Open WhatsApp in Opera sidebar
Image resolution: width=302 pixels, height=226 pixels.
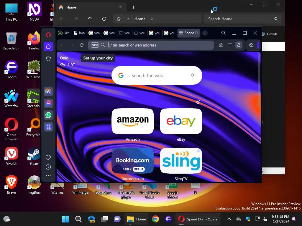click(x=48, y=115)
